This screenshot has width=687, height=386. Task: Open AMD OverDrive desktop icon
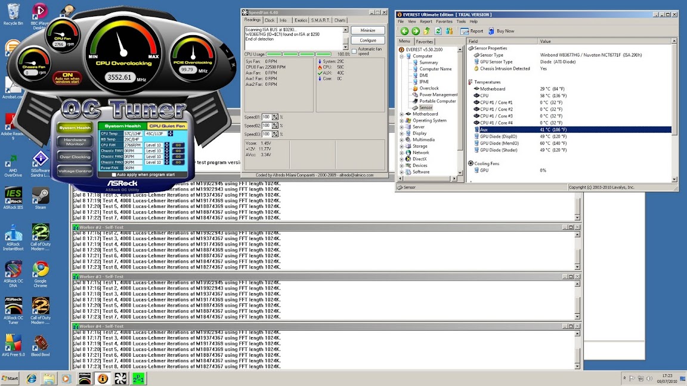click(x=13, y=166)
